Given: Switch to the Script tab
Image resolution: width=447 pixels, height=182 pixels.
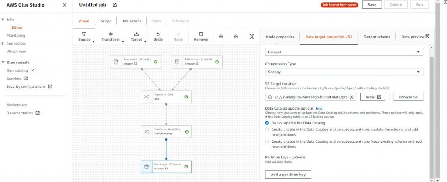Looking at the screenshot, I should [106, 21].
